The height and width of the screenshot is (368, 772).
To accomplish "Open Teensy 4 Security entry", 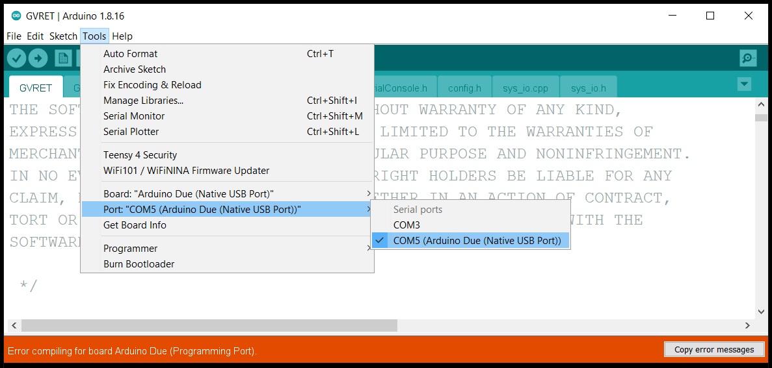I will 227,155.
